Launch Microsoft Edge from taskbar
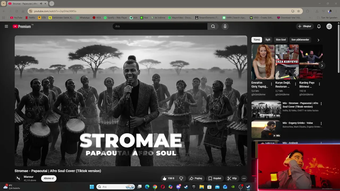 click(147, 187)
